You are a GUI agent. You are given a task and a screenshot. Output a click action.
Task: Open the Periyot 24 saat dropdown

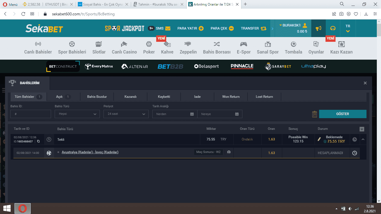126,114
